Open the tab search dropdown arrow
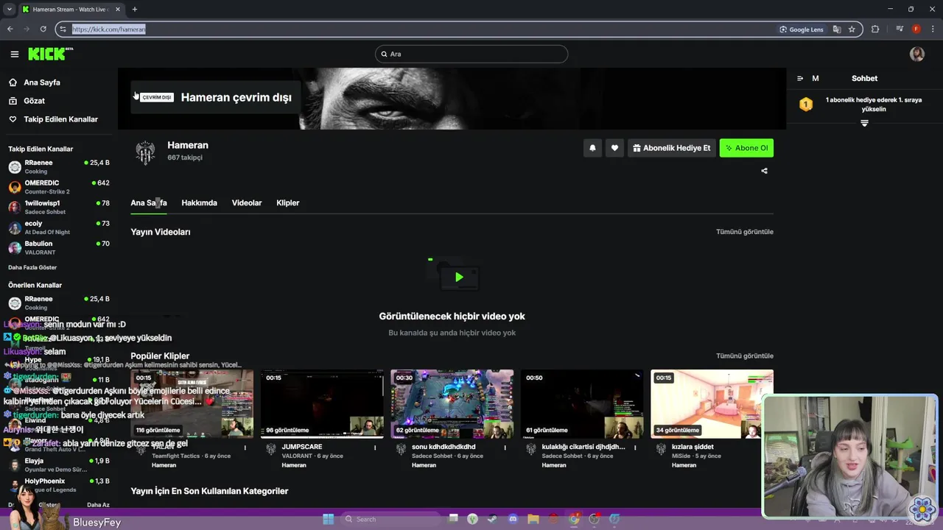The height and width of the screenshot is (530, 943). tap(9, 10)
